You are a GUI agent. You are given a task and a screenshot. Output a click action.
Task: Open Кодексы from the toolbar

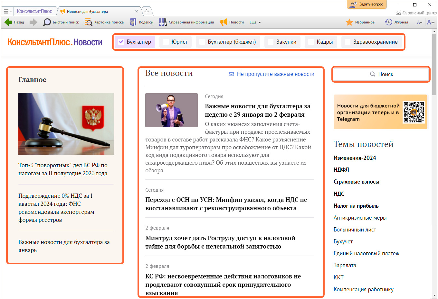[x=142, y=22]
